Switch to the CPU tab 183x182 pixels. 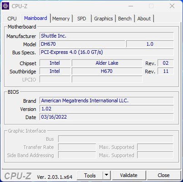(x=12, y=19)
